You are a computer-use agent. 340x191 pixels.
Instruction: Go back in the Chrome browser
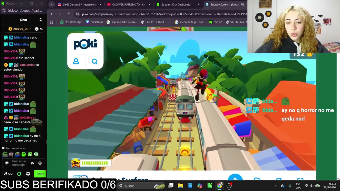pyautogui.click(x=52, y=14)
